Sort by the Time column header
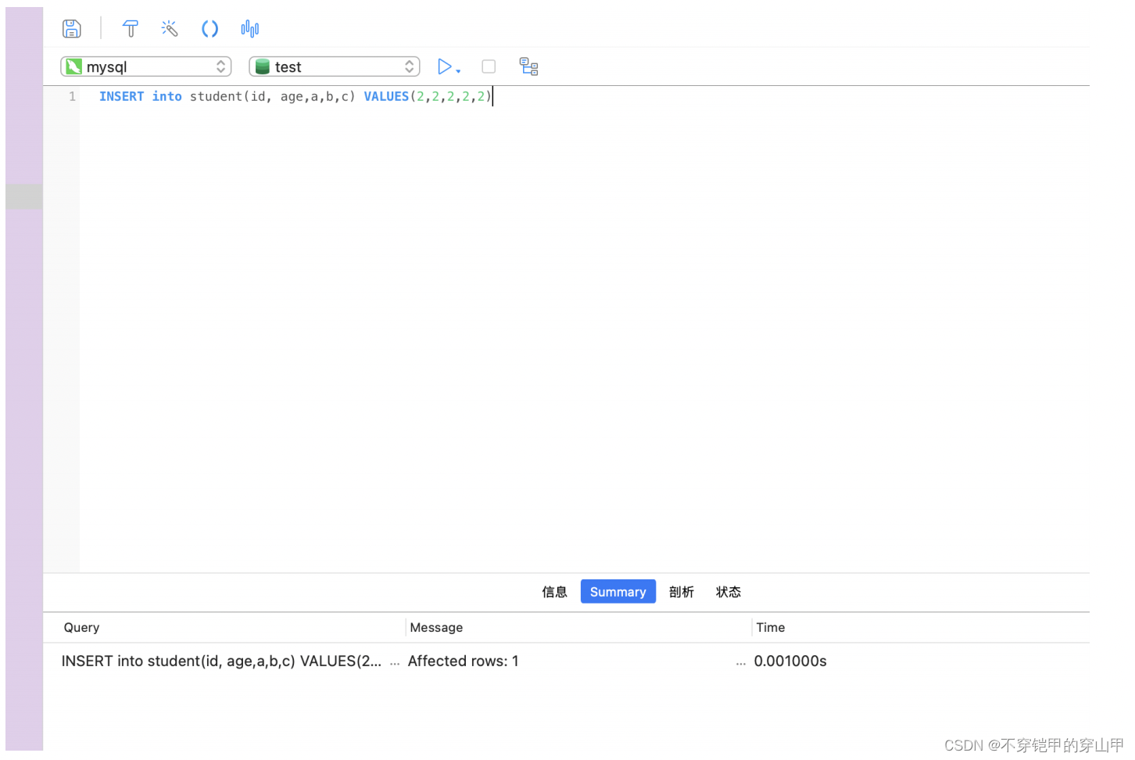The height and width of the screenshot is (760, 1135). point(771,627)
